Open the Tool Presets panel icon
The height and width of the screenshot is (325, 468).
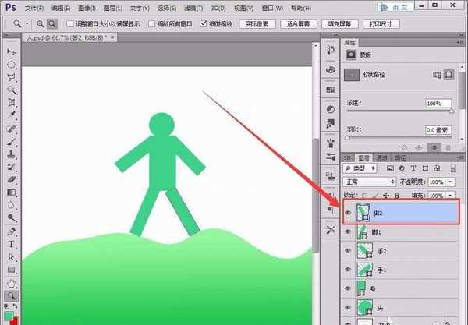[x=331, y=230]
